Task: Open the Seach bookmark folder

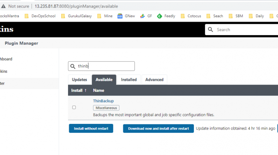Action: [215, 16]
